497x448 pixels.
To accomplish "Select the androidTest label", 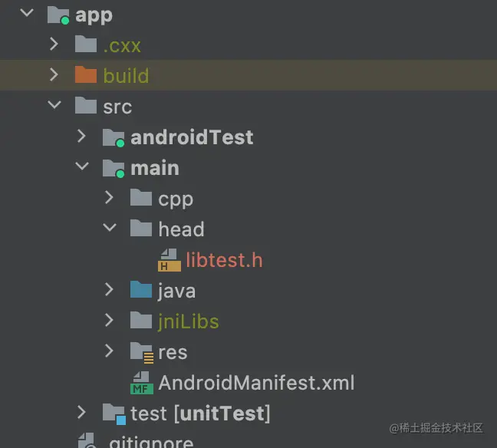I will coord(192,137).
